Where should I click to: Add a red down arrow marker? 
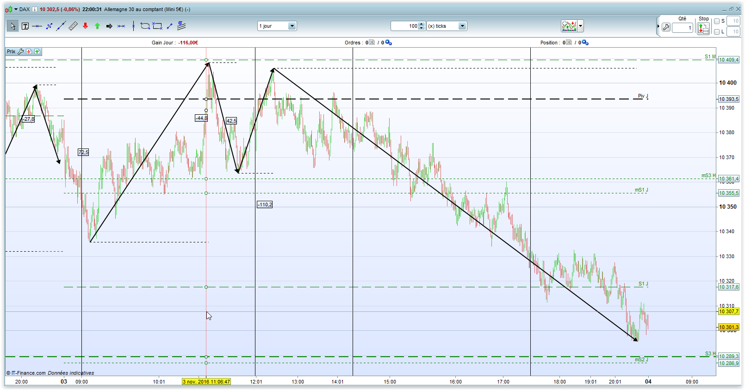tap(85, 26)
